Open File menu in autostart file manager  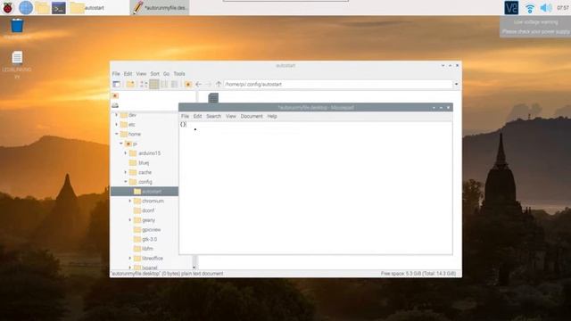click(x=116, y=74)
